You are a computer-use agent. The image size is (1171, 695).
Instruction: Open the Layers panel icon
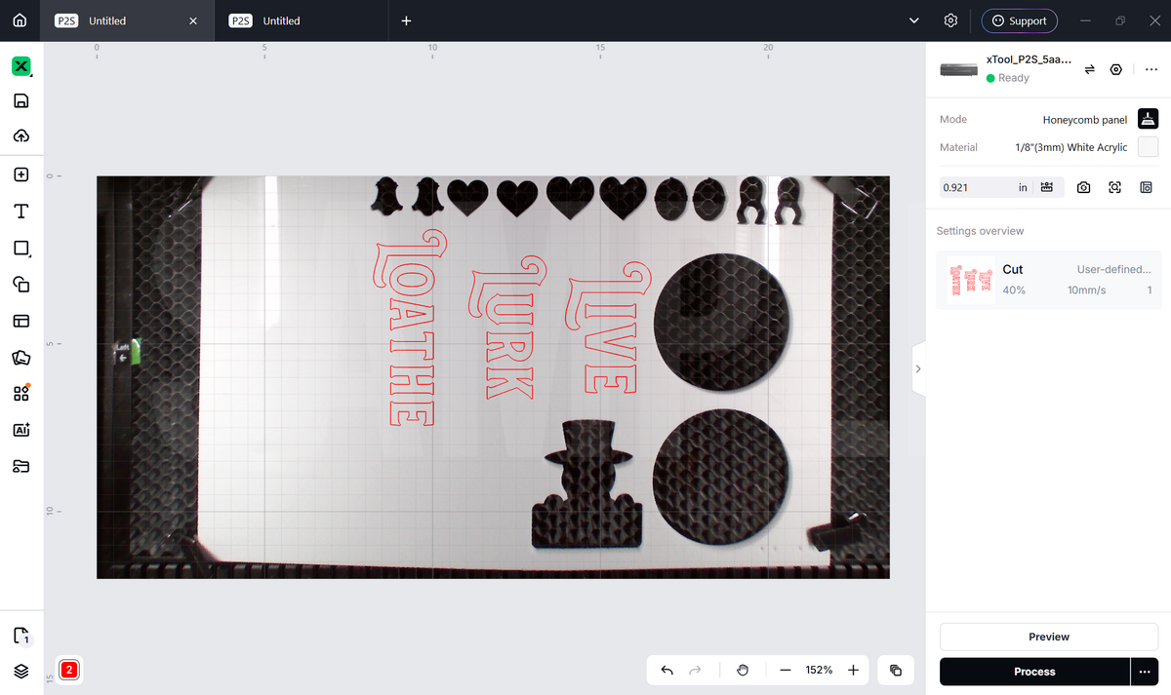pos(21,672)
